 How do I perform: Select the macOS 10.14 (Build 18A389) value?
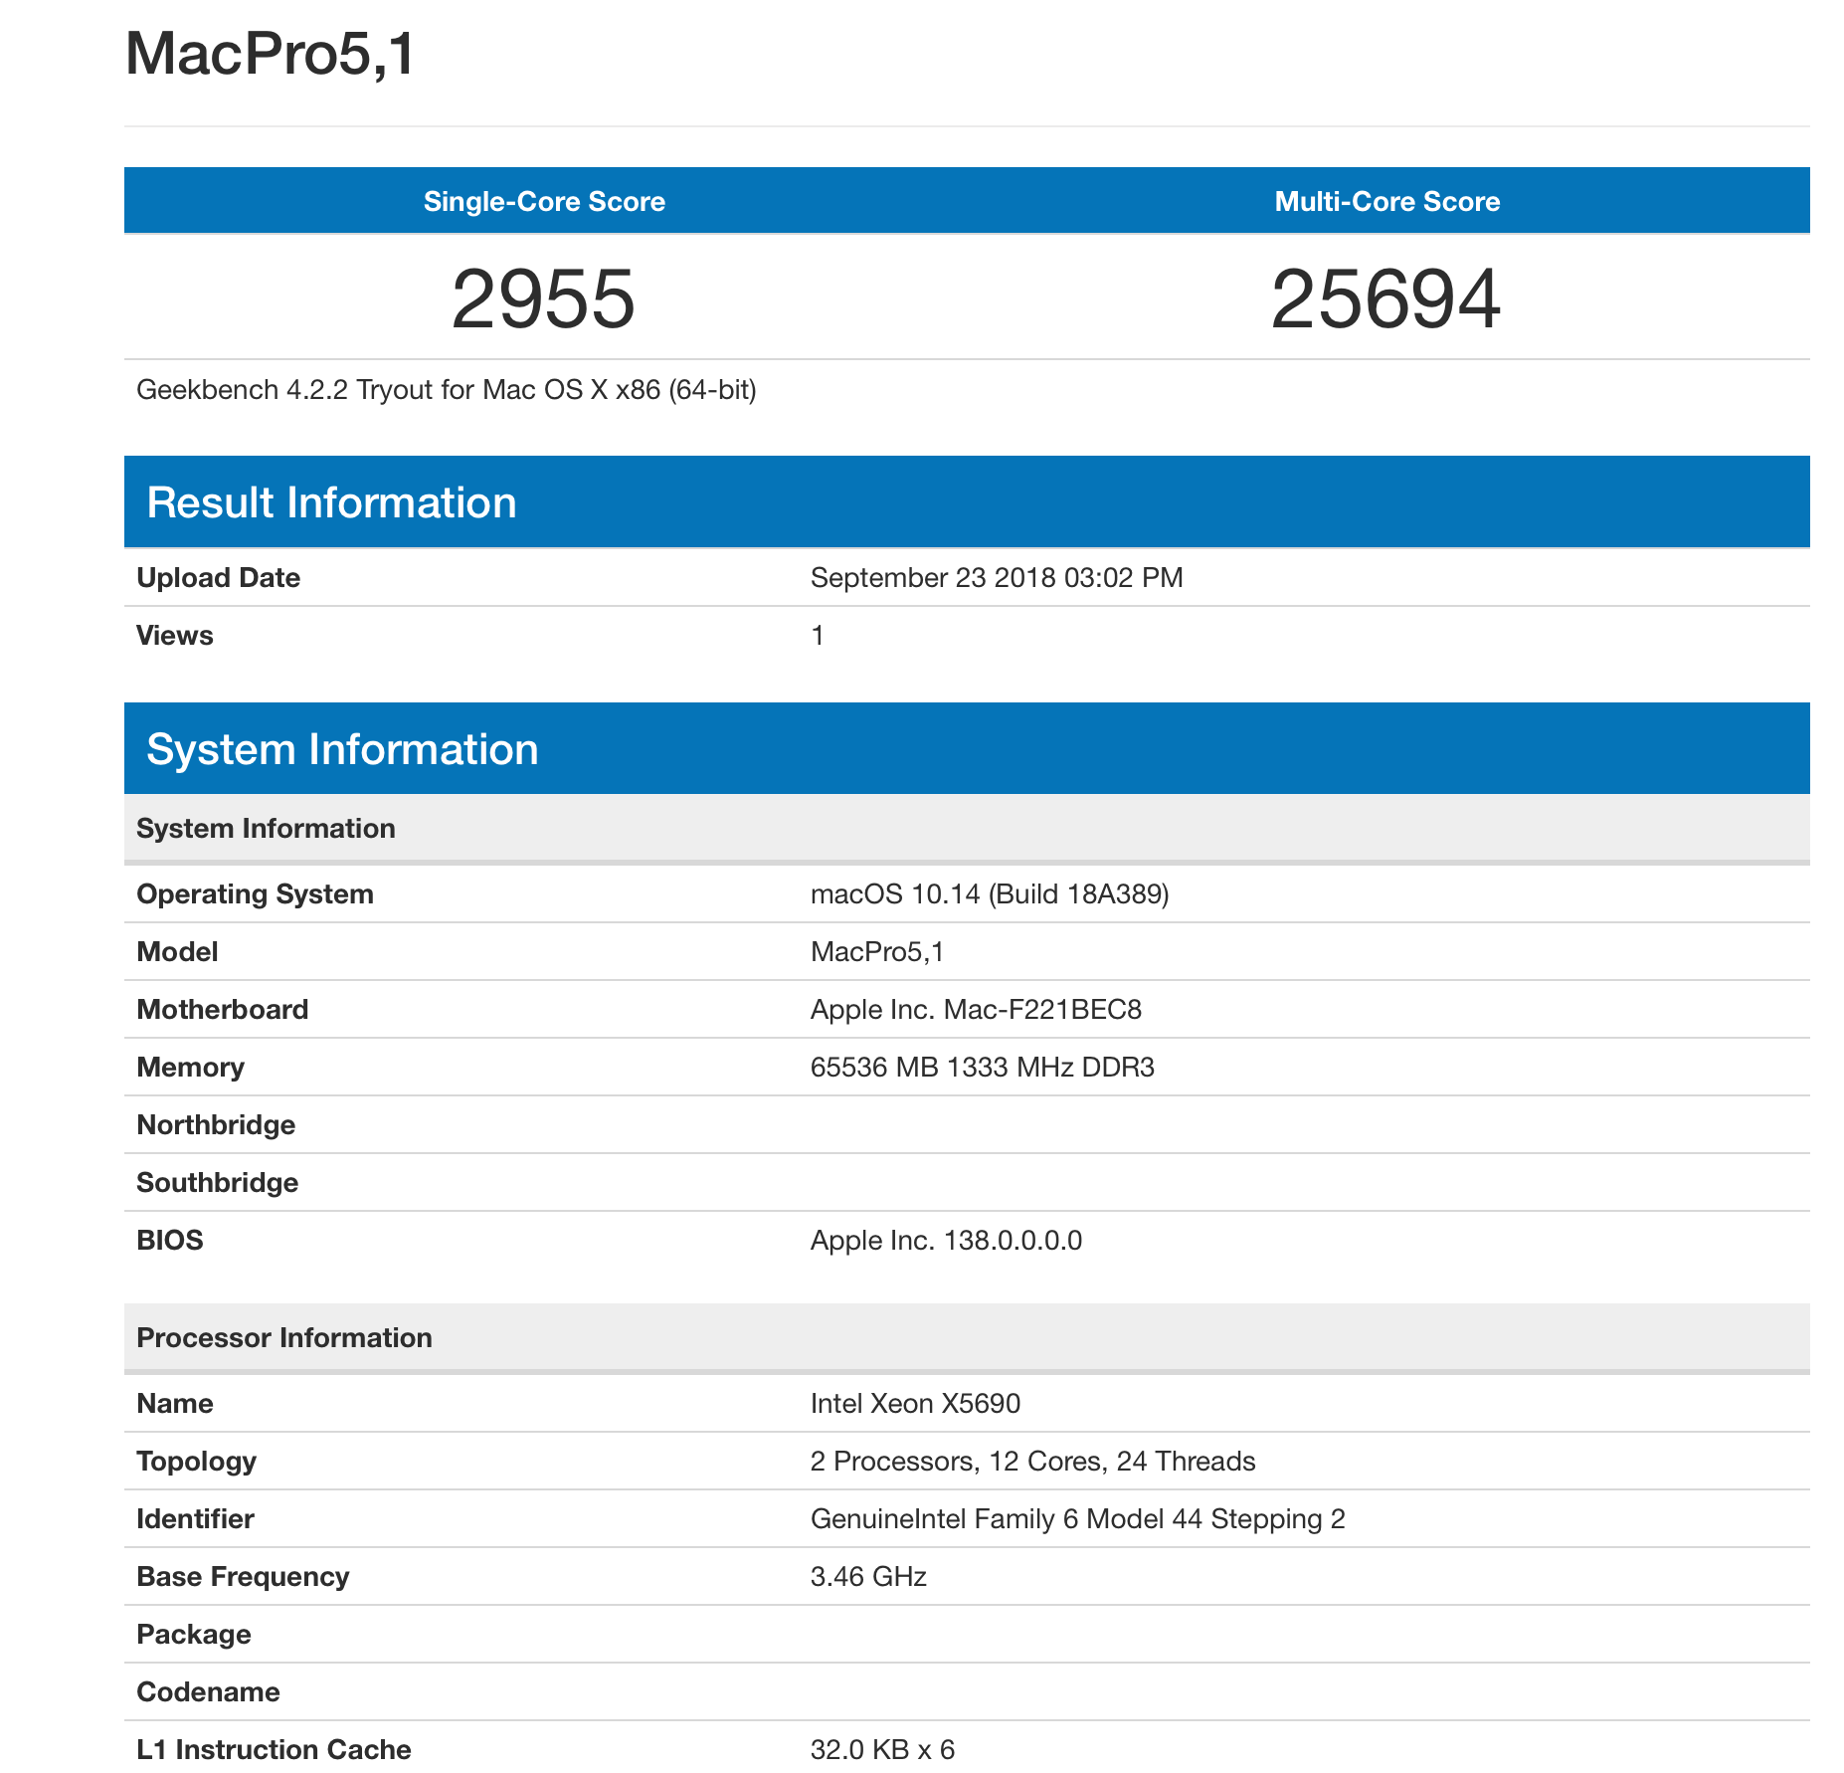990,894
